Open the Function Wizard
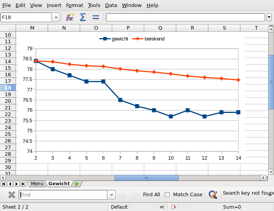 [70, 17]
